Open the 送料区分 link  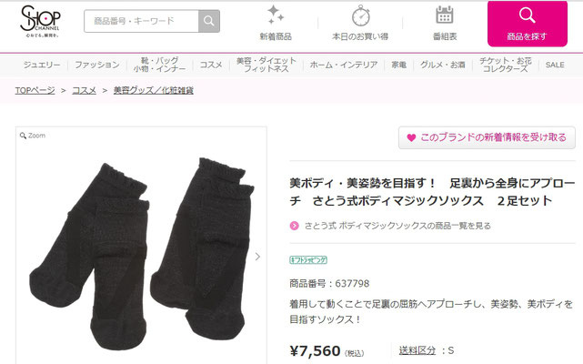click(x=417, y=350)
